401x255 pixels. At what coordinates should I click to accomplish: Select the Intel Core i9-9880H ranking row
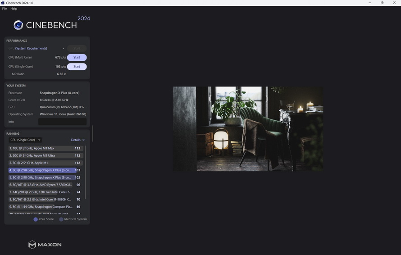(x=45, y=199)
